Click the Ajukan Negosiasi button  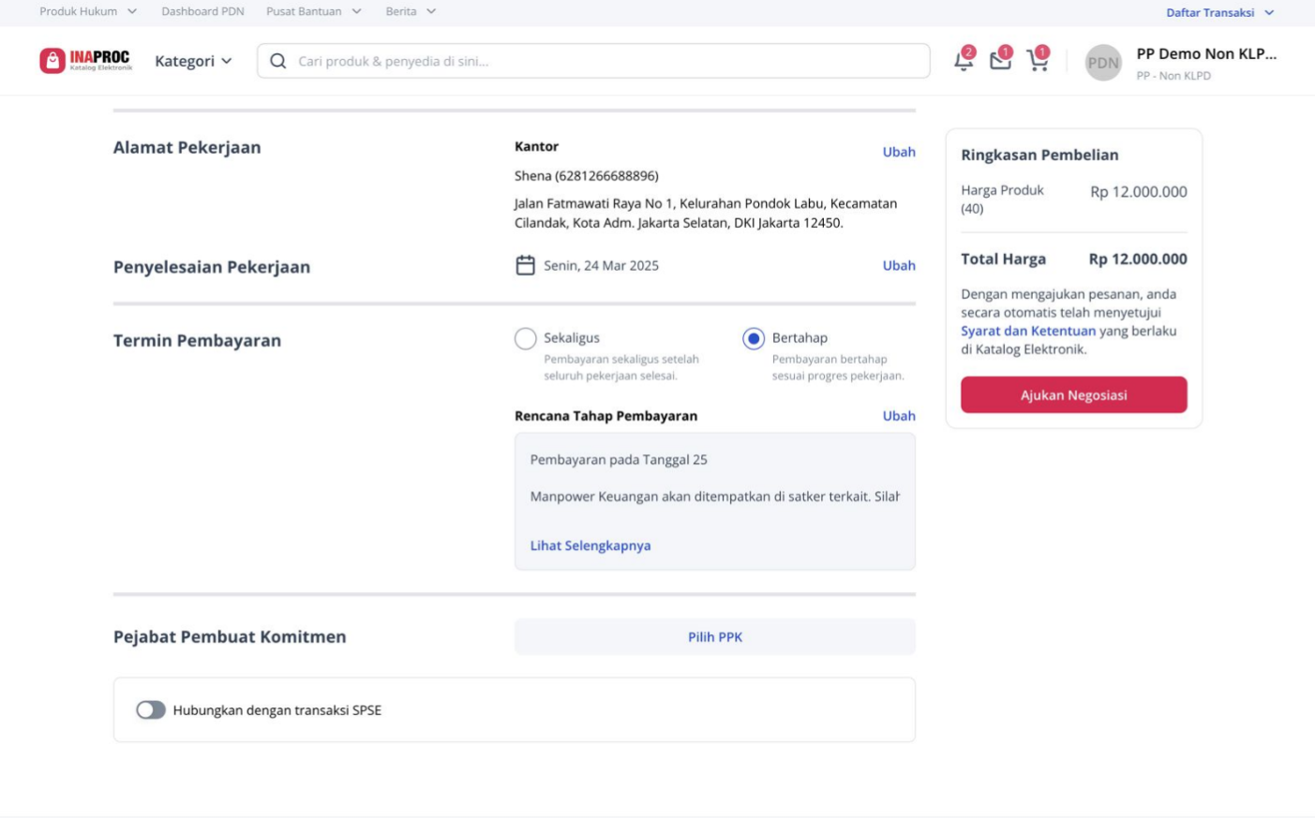pos(1074,394)
